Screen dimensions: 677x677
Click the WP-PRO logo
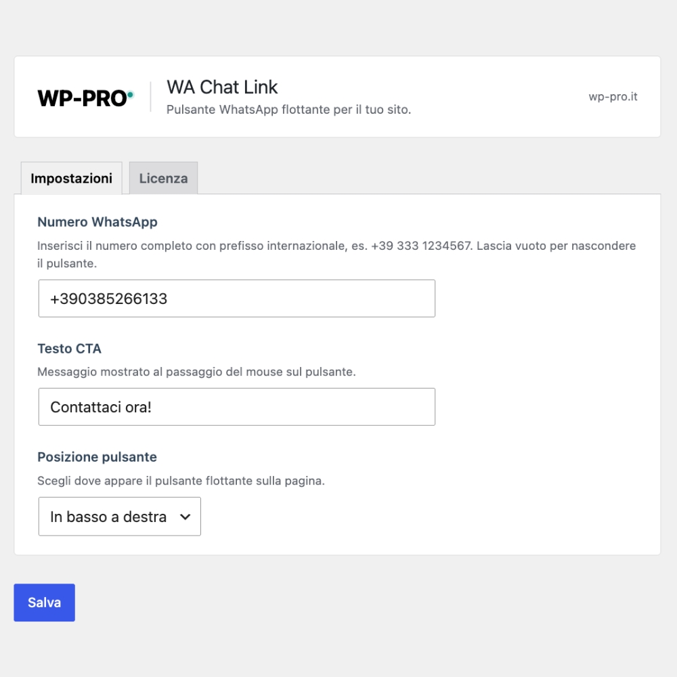(86, 98)
